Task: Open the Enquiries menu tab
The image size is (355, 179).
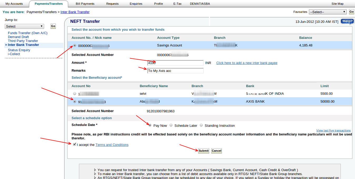Action: click(x=136, y=4)
